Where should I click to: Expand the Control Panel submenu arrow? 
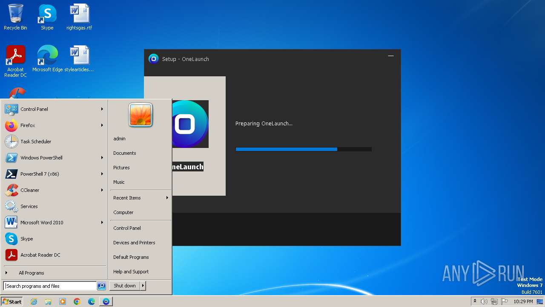click(102, 109)
